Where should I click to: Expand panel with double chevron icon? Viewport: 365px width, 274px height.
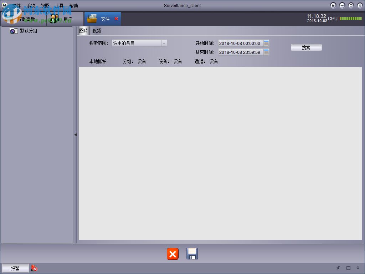point(358,268)
